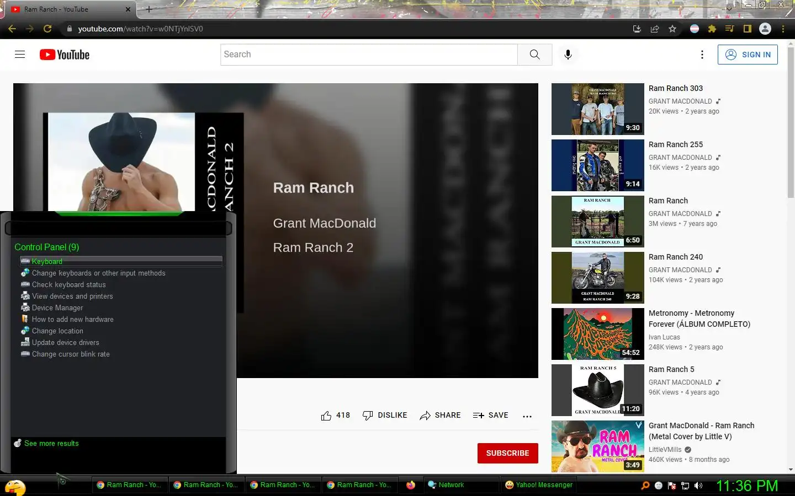Viewport: 795px width, 496px height.
Task: Open How to add new hardware result
Action: tap(72, 320)
